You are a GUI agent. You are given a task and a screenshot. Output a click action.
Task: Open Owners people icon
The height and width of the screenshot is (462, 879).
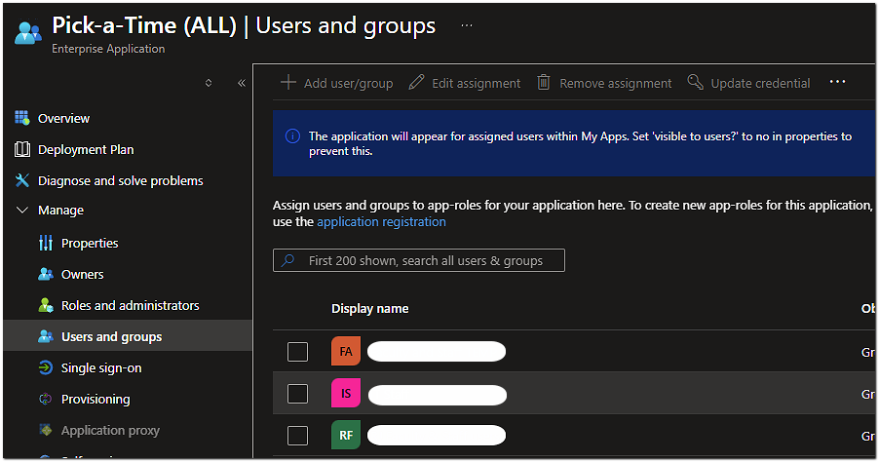pyautogui.click(x=46, y=274)
